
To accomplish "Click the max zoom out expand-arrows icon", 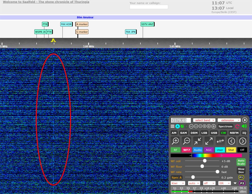I will coord(209,141).
